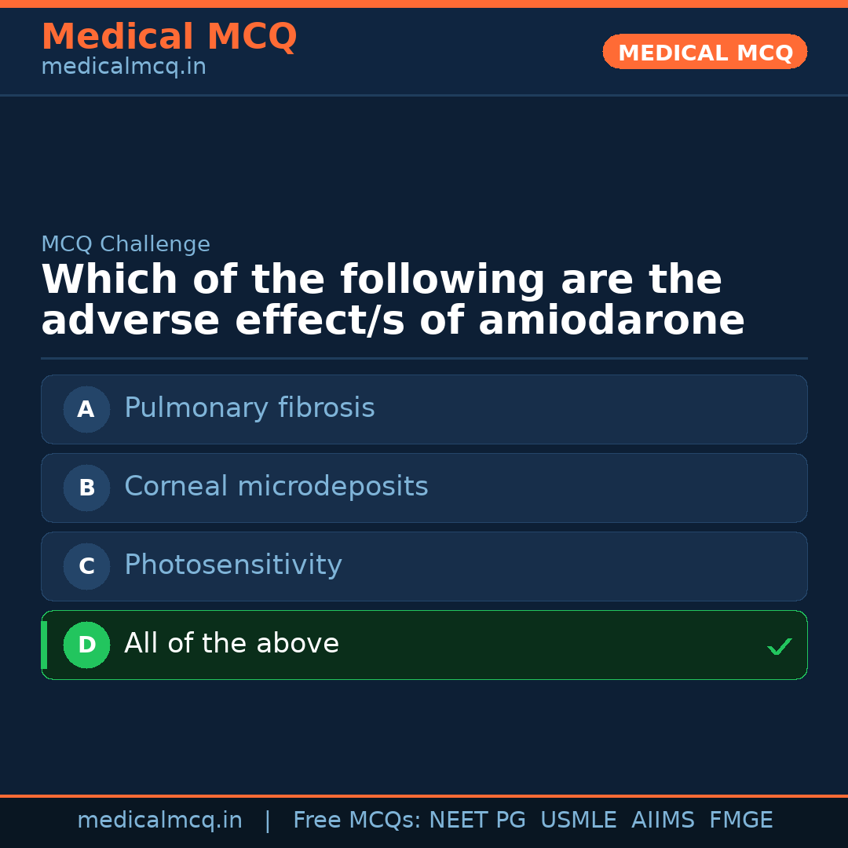Click the orange divider line above footer
Image resolution: width=848 pixels, height=848 pixels.
424,796
